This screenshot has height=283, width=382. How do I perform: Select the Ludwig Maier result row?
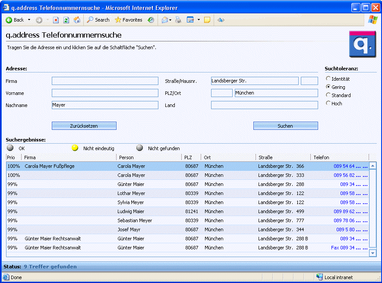(188, 211)
